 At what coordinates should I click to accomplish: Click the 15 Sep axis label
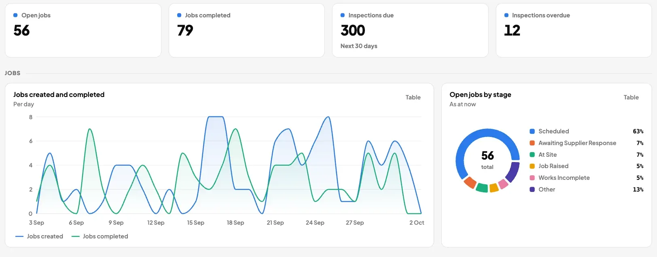[195, 223]
